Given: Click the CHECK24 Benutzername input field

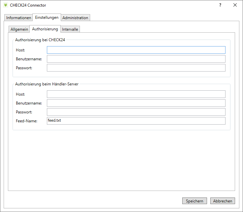Looking at the screenshot, I should tap(136, 59).
